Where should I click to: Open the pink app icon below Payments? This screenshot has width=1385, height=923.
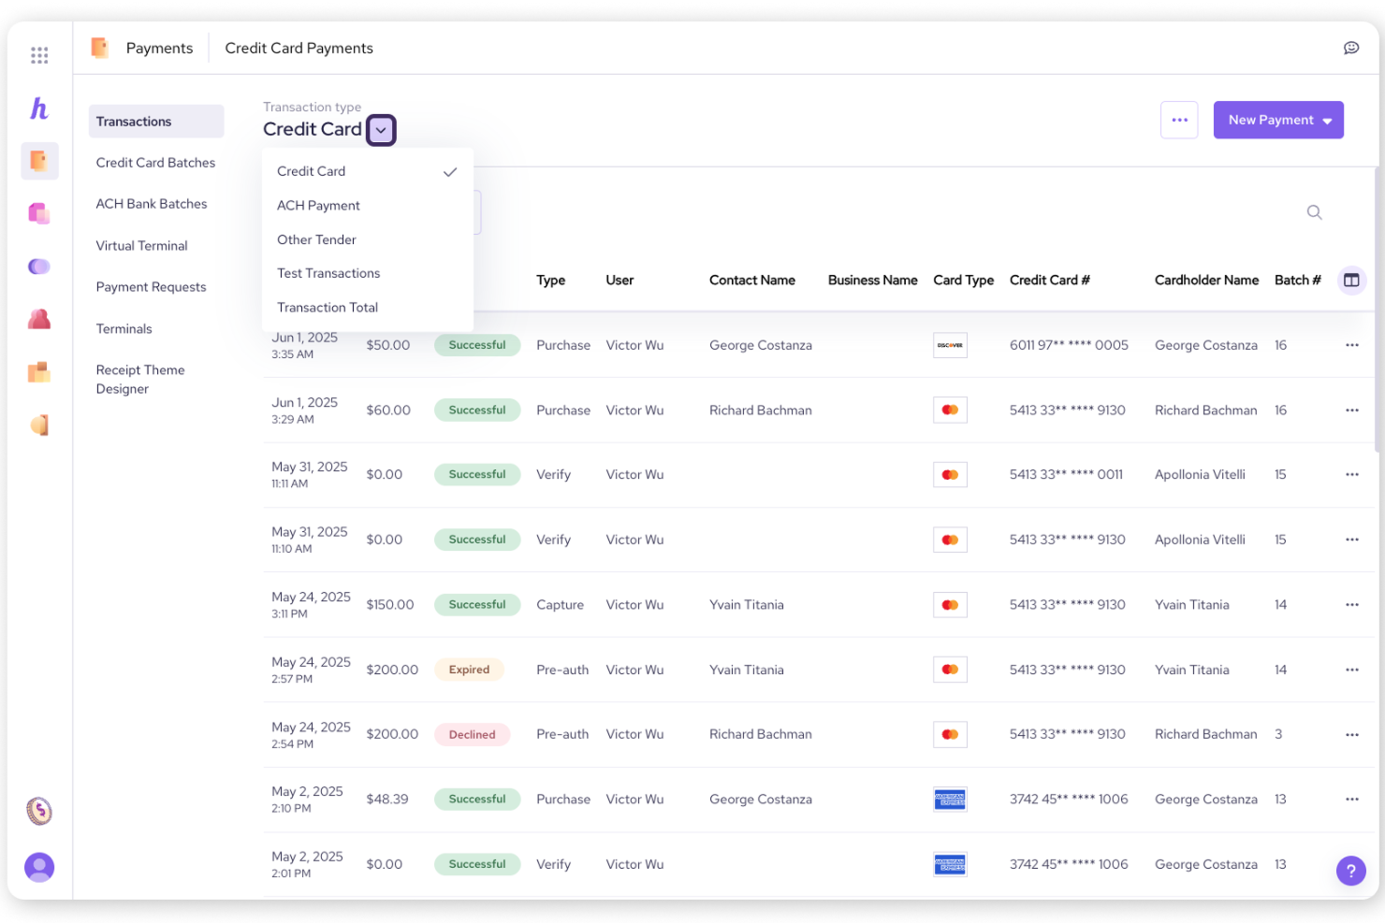pos(39,212)
